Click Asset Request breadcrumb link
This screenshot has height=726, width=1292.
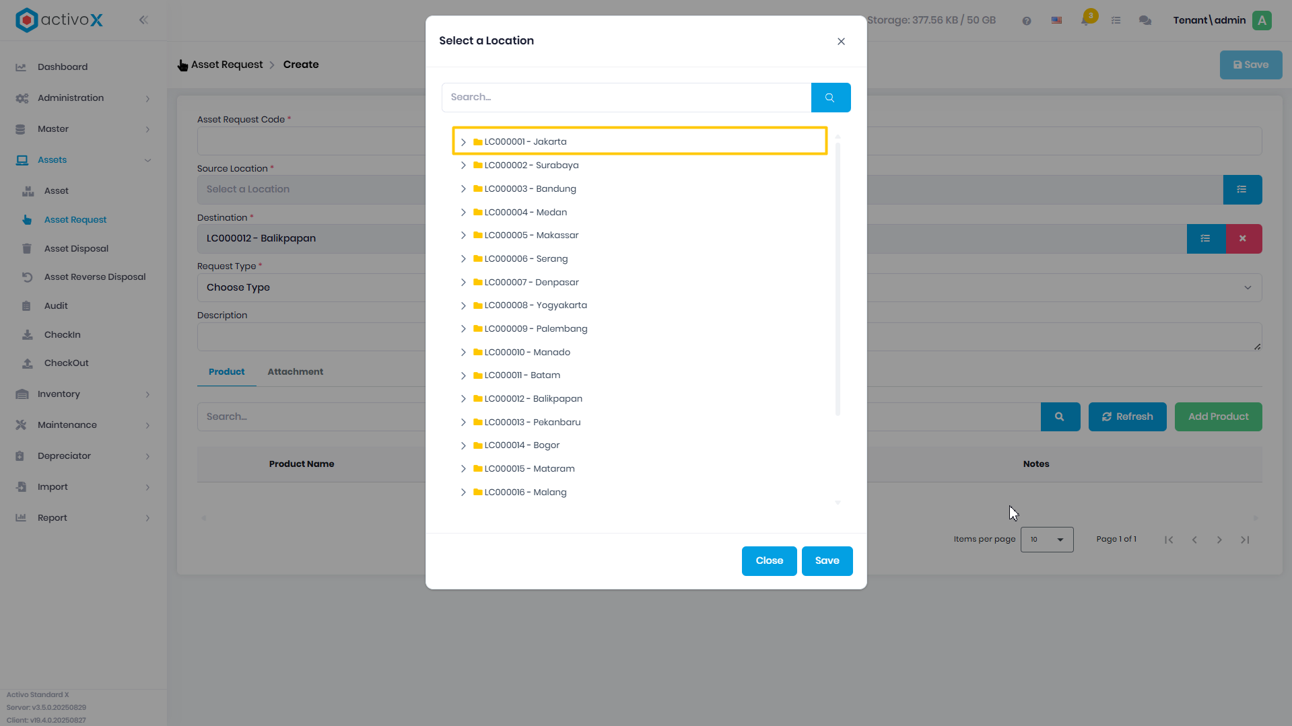click(227, 65)
